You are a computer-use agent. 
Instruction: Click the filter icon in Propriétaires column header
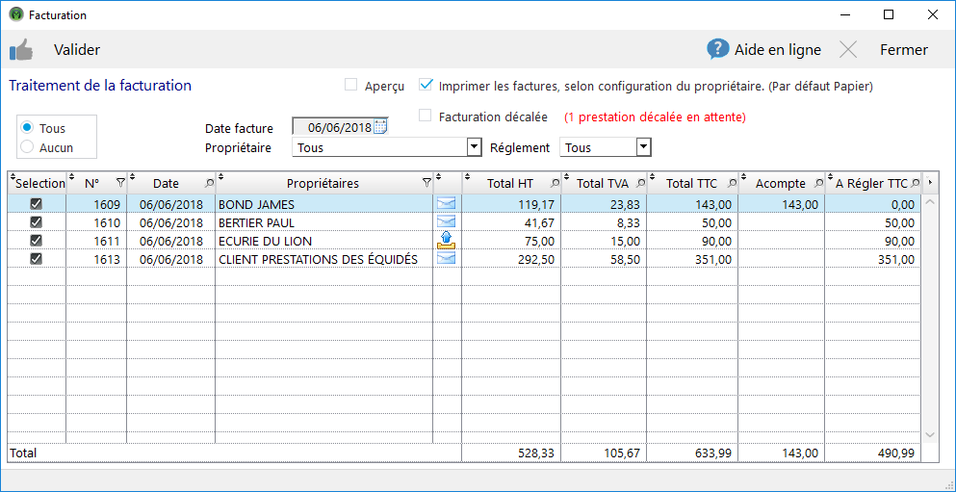click(426, 183)
